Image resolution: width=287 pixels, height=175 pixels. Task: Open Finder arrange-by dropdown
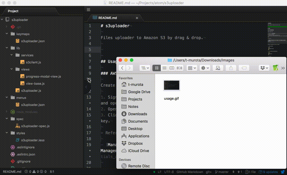pos(192,68)
